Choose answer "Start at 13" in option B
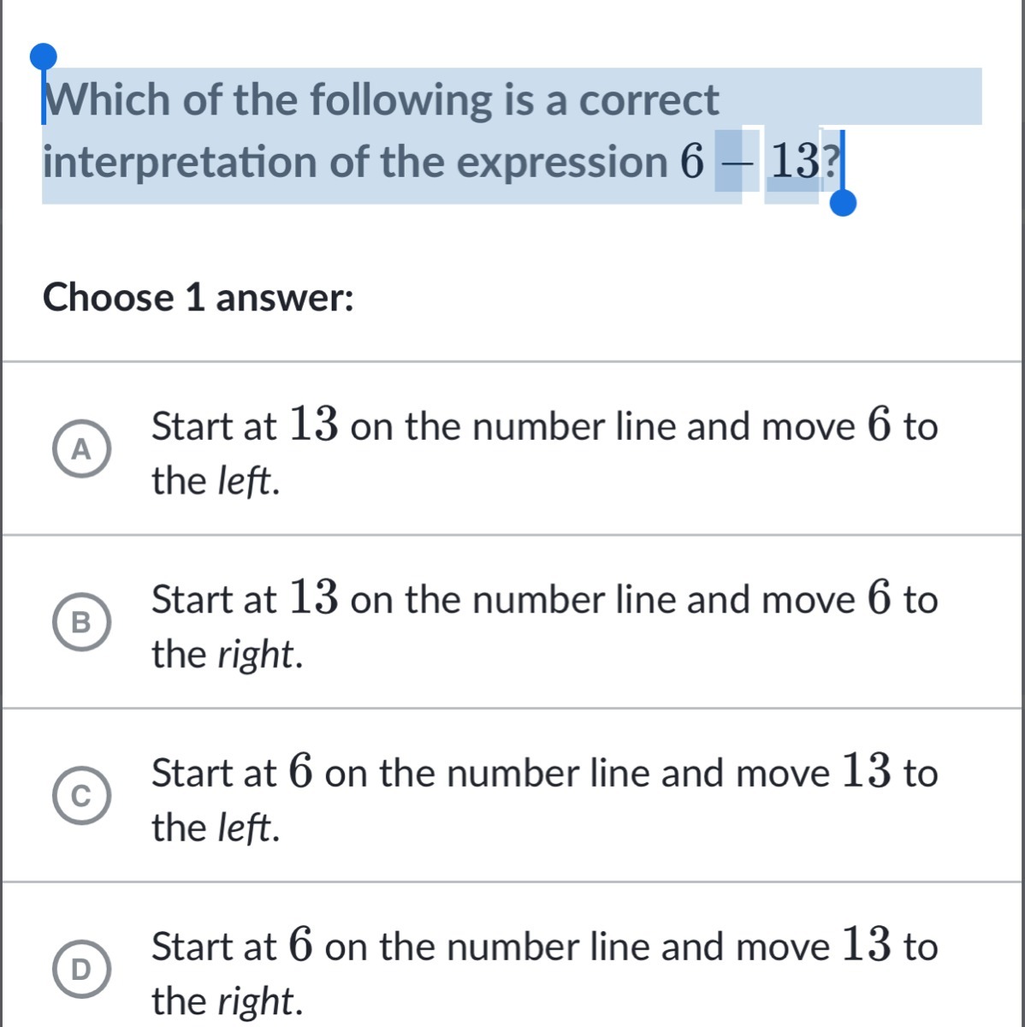The width and height of the screenshot is (1025, 1027). tap(246, 599)
